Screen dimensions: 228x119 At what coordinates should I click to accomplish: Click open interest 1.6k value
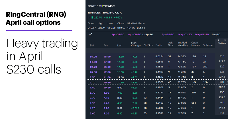pos(194,82)
